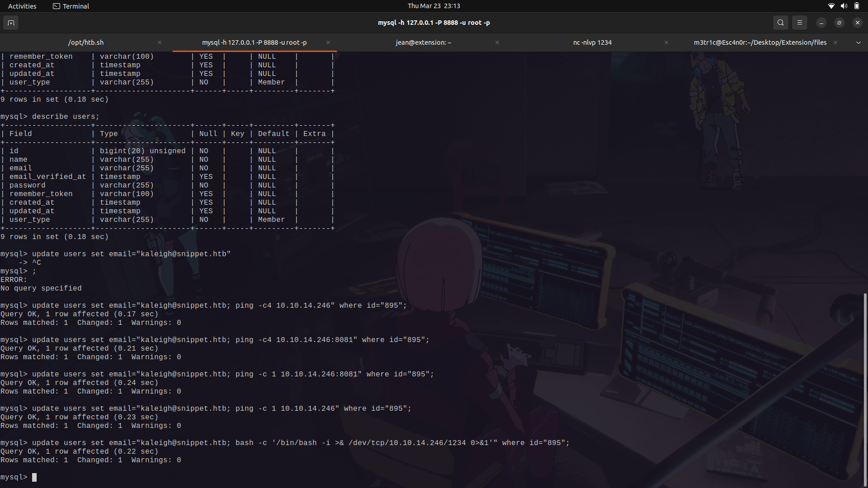Switch to the Desktop/Extension/files tab

click(x=760, y=42)
